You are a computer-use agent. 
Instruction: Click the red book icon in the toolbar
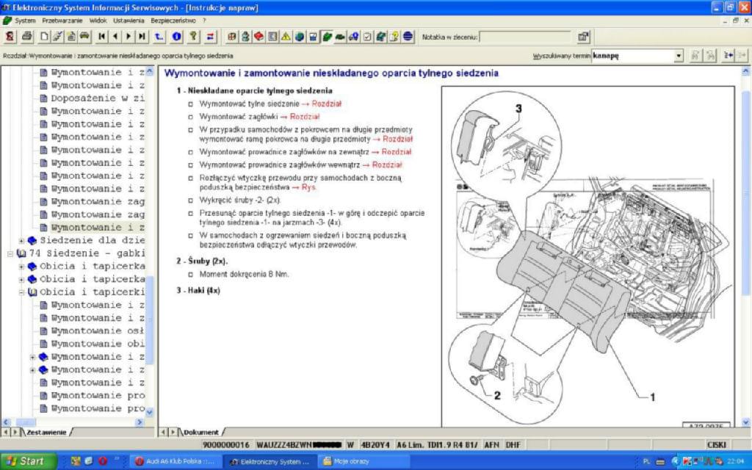coord(258,37)
